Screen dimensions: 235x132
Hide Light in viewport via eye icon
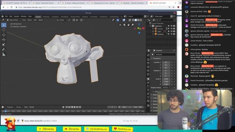point(171,31)
